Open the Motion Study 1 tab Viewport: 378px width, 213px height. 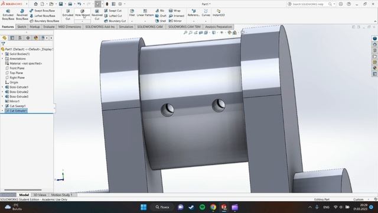coord(61,195)
